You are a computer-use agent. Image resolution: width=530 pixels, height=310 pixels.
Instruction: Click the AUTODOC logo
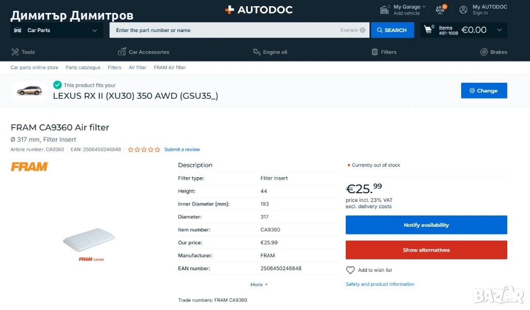click(x=259, y=10)
